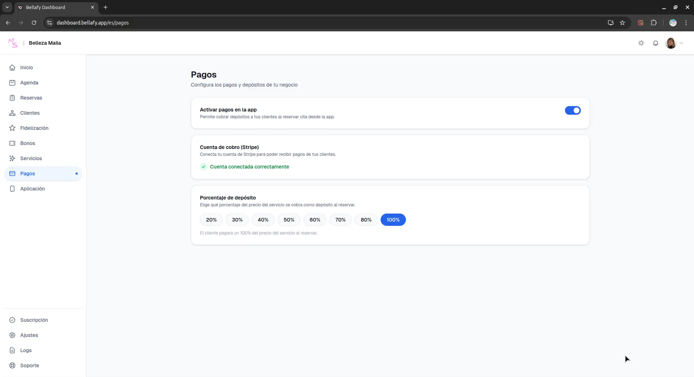
Task: Open Soporte from the sidebar
Action: point(30,365)
